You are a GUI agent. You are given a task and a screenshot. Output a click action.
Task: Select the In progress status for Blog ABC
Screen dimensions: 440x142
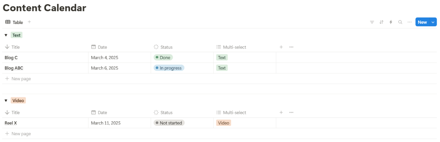[x=169, y=68]
